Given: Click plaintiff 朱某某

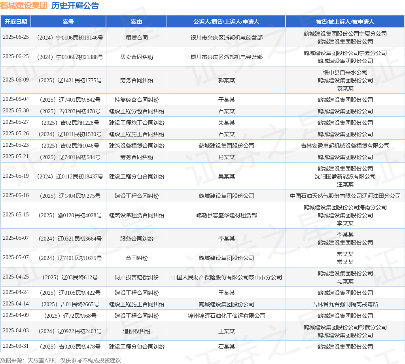Looking at the screenshot, I should 227,123.
